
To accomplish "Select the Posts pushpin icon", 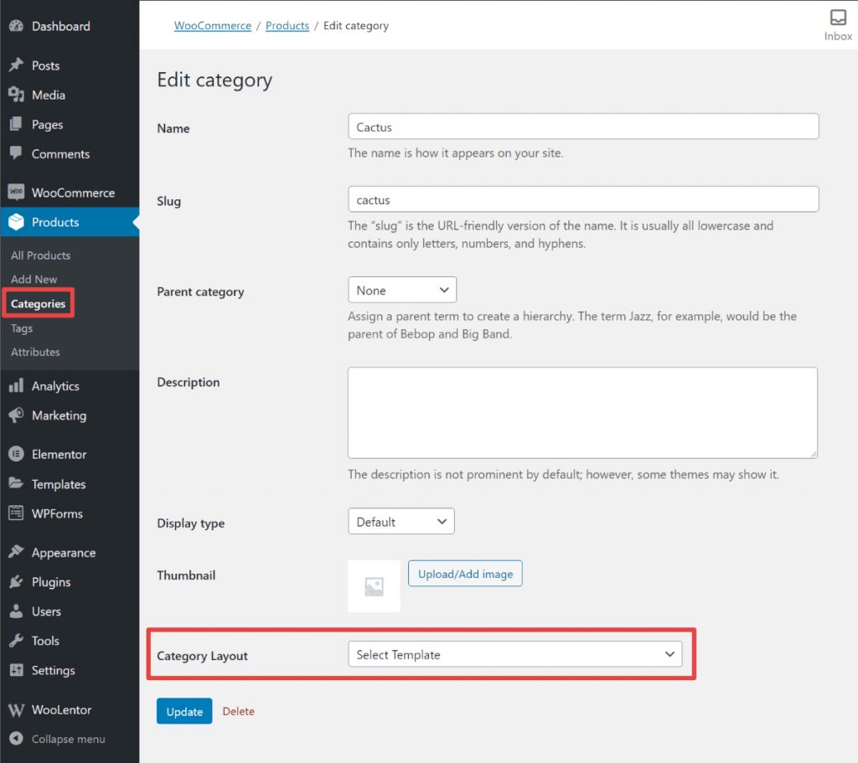I will point(17,65).
